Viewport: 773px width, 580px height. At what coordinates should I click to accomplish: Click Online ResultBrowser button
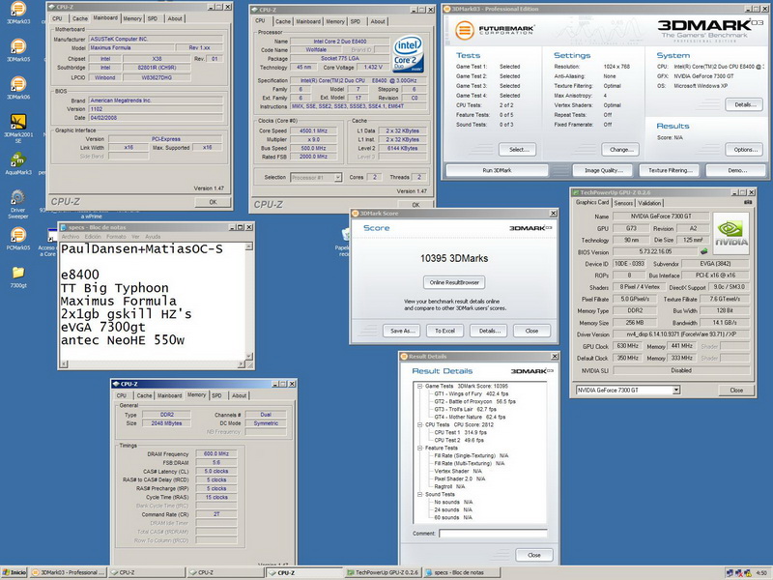(454, 282)
